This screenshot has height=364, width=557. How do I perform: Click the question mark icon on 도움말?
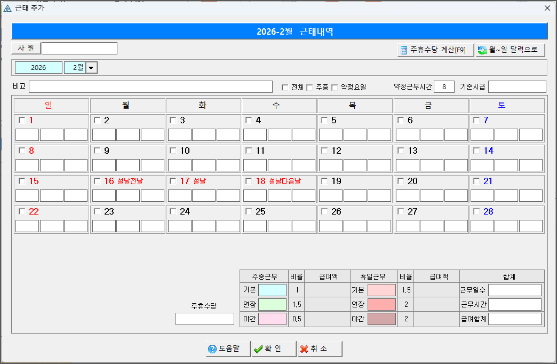(x=212, y=349)
